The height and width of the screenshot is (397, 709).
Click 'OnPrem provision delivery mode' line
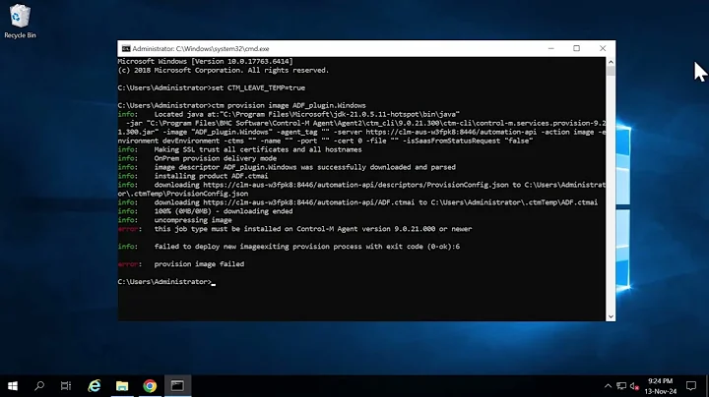tap(197, 158)
